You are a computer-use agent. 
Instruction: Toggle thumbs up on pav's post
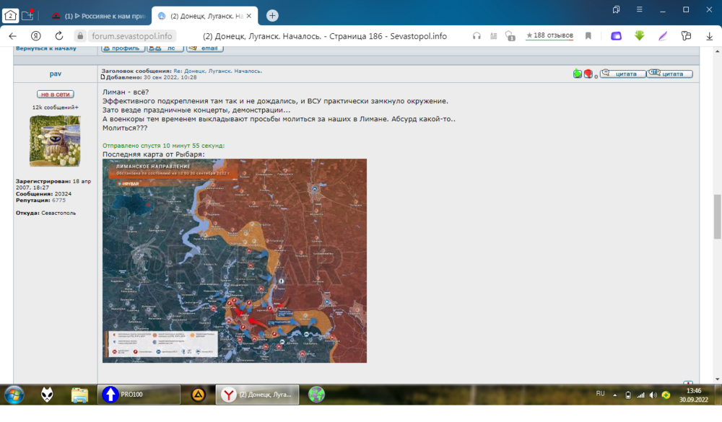(577, 74)
